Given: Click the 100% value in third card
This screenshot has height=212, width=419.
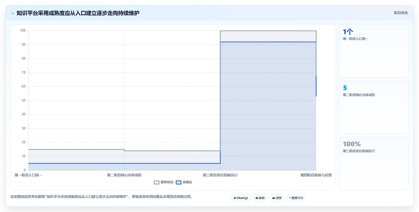Looking at the screenshot, I should pyautogui.click(x=352, y=144).
